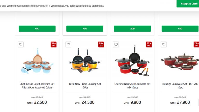Accept and close the cookie notice
The height and width of the screenshot is (112, 199).
188,4
